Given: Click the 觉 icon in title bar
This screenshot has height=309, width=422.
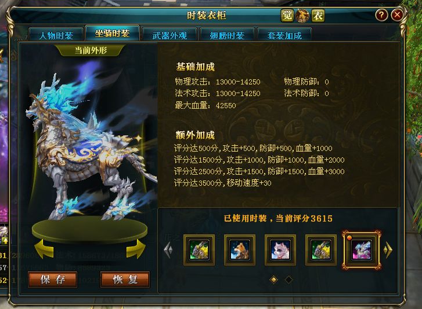Looking at the screenshot, I should (287, 15).
